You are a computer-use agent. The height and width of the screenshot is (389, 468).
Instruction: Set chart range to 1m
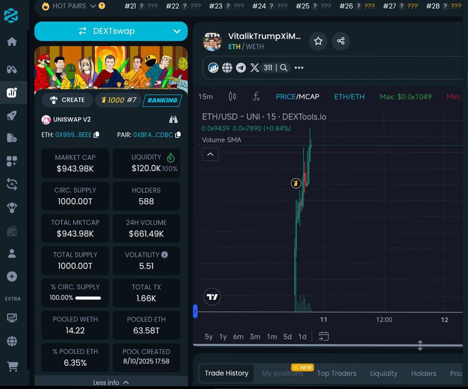tap(272, 337)
